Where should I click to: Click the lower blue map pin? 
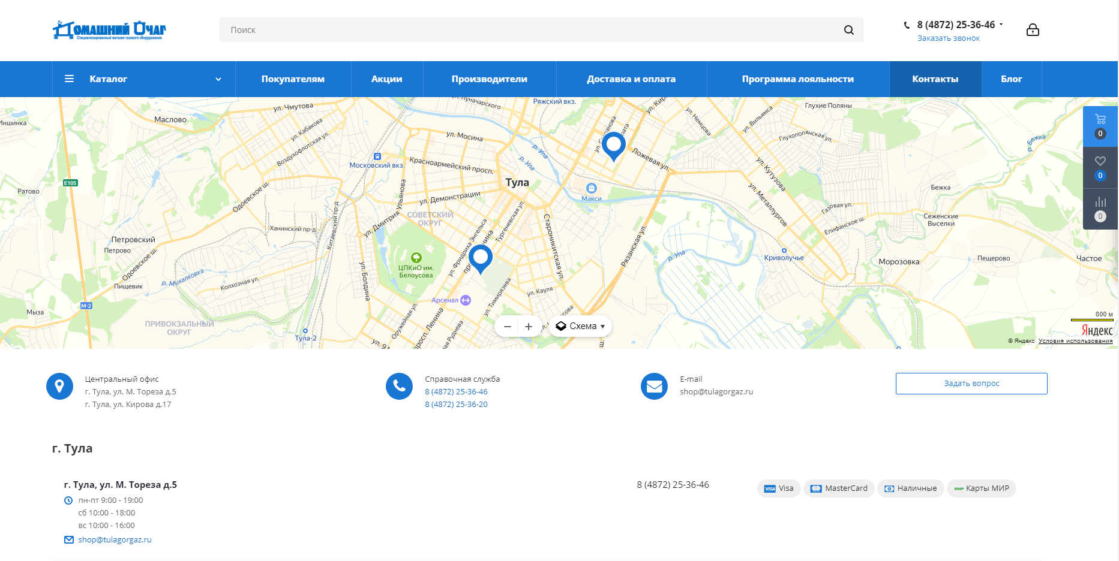click(x=480, y=258)
